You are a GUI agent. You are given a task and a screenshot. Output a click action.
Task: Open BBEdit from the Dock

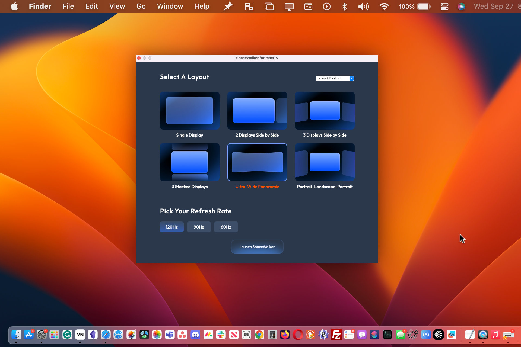coord(323,335)
